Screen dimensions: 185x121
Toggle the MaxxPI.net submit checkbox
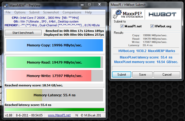pyautogui.click(x=122, y=26)
